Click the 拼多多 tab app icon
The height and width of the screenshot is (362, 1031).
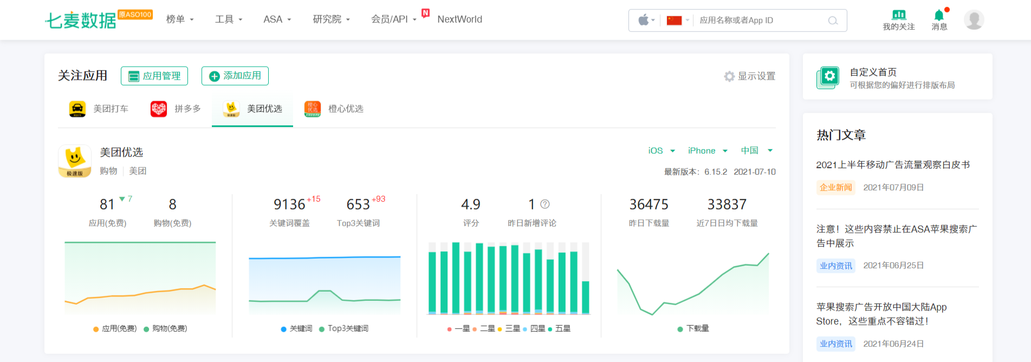coord(159,109)
